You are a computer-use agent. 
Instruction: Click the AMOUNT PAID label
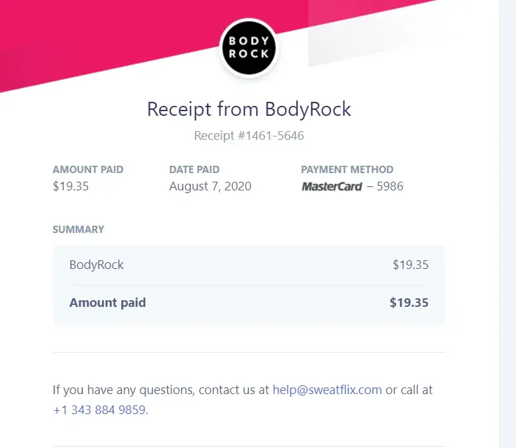[x=88, y=170]
